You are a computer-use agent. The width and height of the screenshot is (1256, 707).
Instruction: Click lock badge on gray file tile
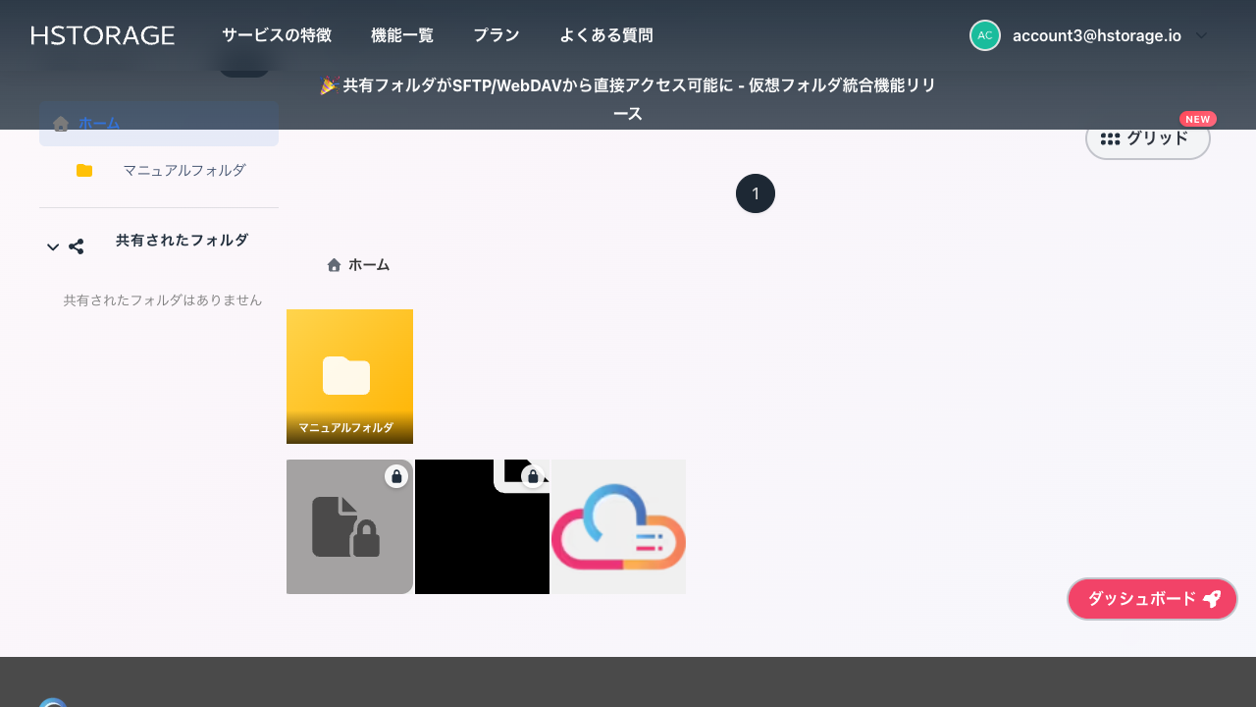[x=396, y=476]
